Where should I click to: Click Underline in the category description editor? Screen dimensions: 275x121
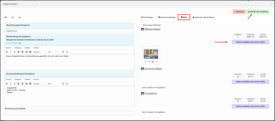click(x=14, y=52)
